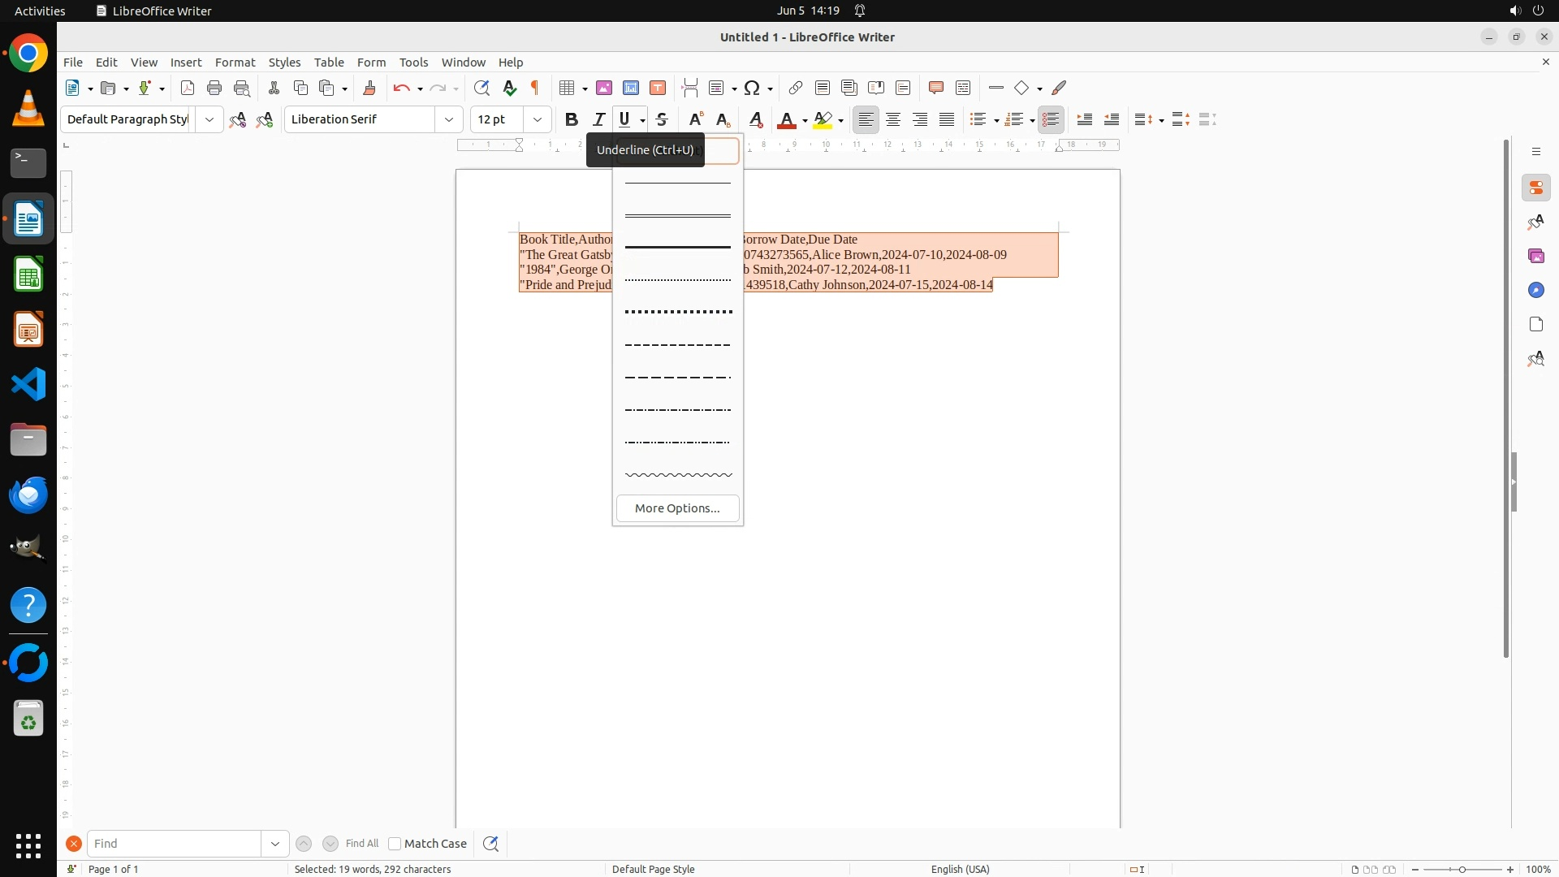Open the Tools menu
Viewport: 1559px width, 877px height.
coord(413,63)
